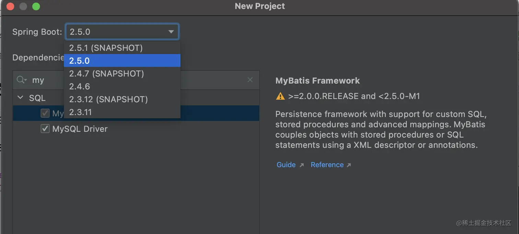Uncheck the MySQL Driver checkbox
This screenshot has width=519, height=234.
tap(45, 129)
